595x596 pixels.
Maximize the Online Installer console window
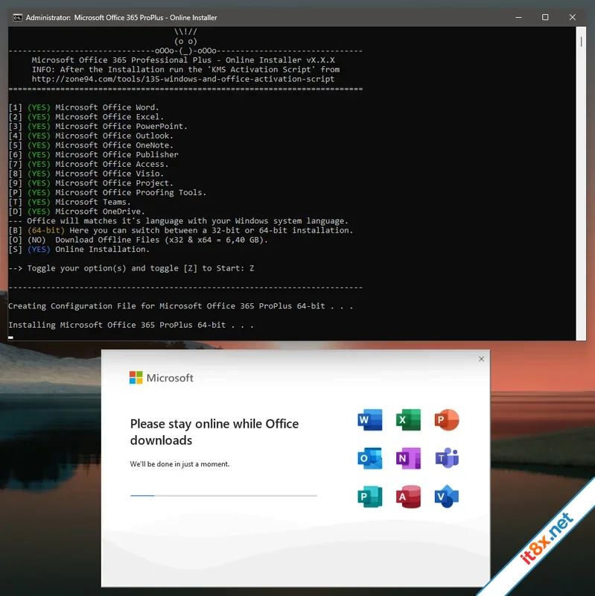click(x=545, y=17)
